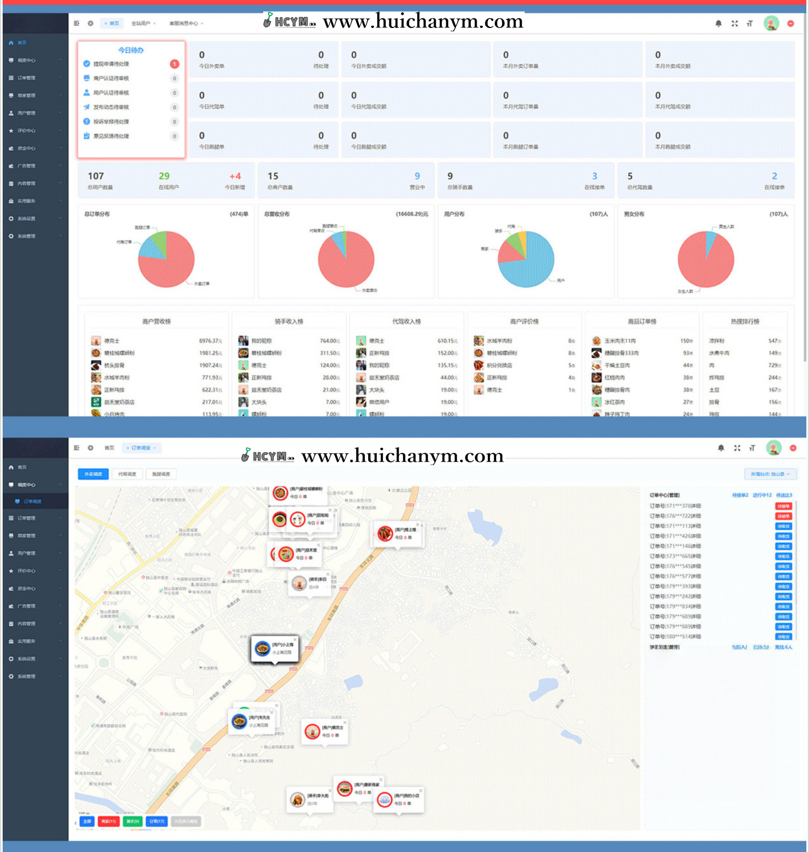809x852 pixels.
Task: Click the 发布动态待审核 paper plane icon
Action: (86, 107)
